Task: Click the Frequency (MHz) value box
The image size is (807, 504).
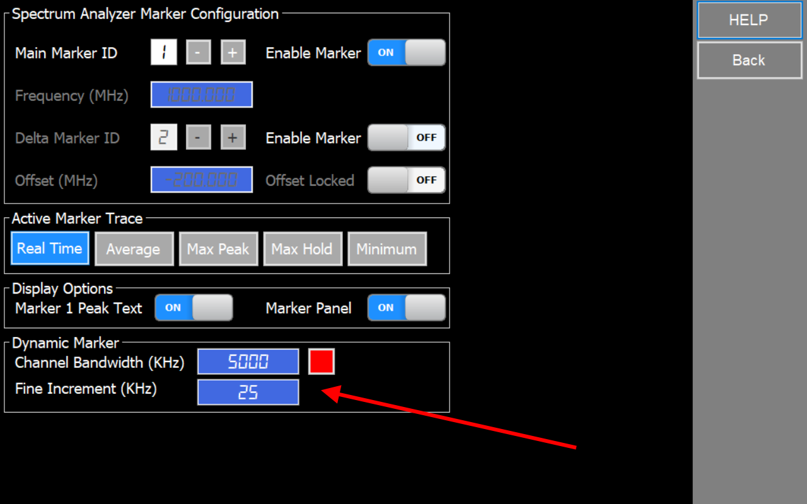Action: [x=202, y=94]
